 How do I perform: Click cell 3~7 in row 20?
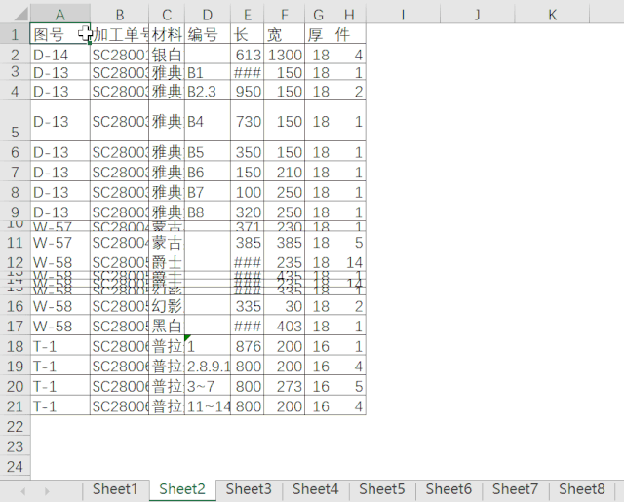point(208,386)
